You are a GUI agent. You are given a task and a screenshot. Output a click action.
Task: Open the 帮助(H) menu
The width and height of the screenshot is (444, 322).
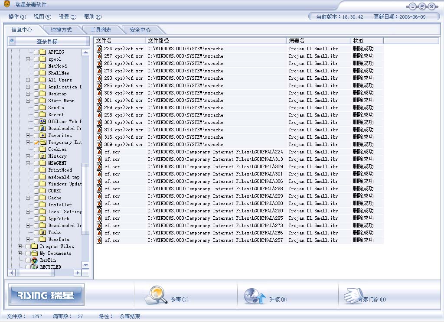point(93,17)
